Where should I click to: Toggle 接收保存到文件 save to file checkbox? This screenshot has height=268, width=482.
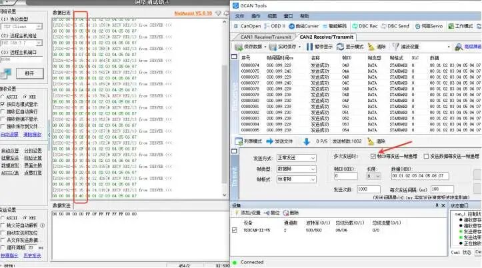pos(3,127)
